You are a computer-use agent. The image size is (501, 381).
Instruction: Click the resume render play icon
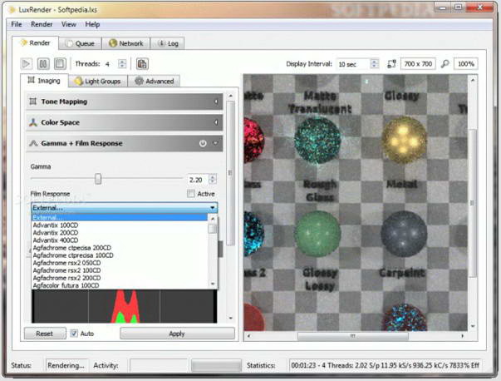pos(27,63)
